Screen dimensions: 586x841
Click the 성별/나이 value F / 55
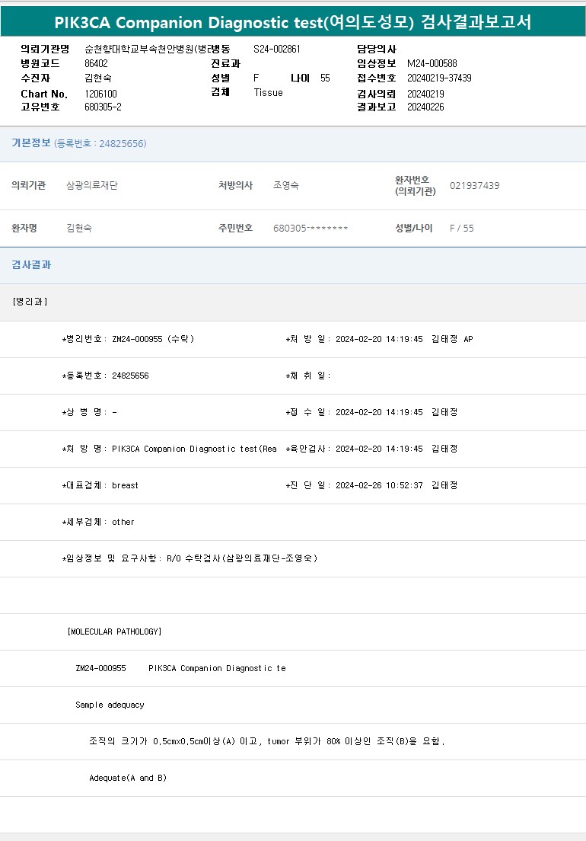[461, 229]
